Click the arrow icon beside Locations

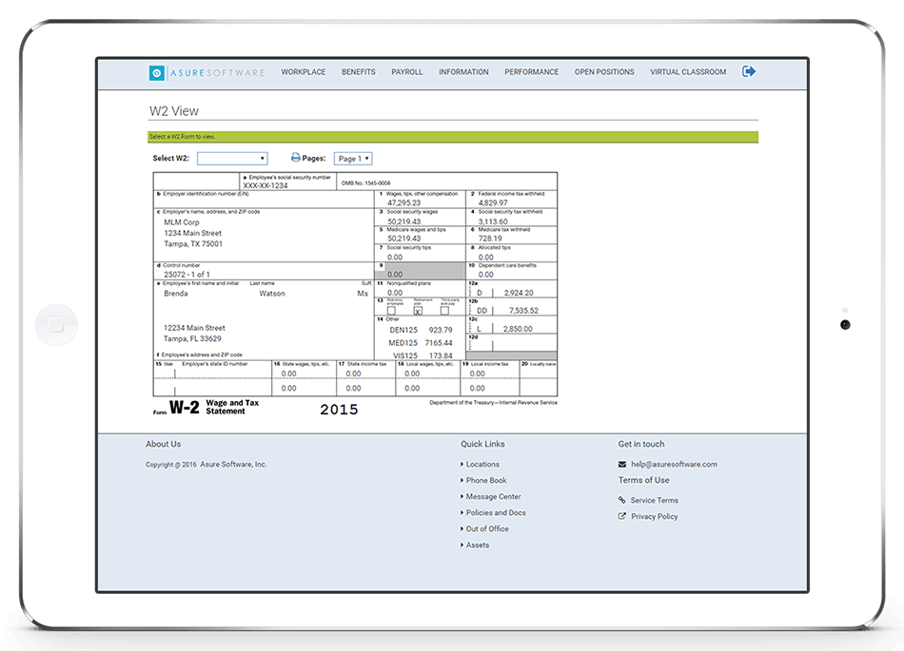[462, 464]
